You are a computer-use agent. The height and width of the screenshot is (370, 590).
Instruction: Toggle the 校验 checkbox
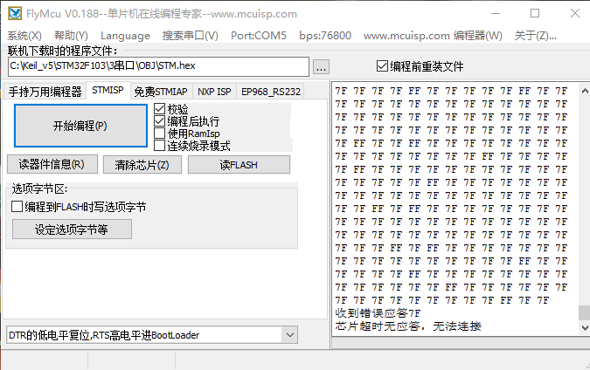(x=160, y=109)
